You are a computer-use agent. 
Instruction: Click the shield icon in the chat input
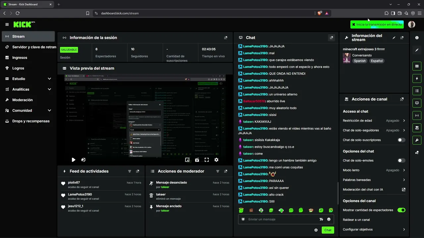tap(243, 219)
